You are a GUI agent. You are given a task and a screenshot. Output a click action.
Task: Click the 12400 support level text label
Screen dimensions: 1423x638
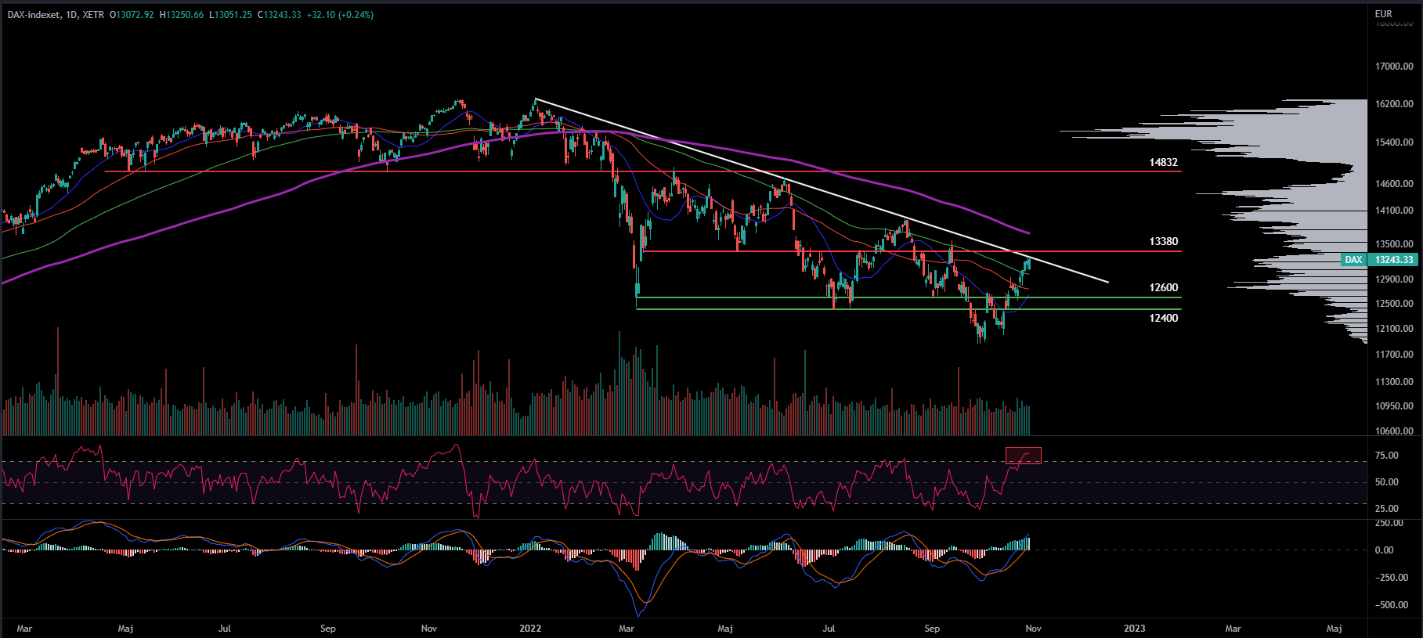[1163, 318]
